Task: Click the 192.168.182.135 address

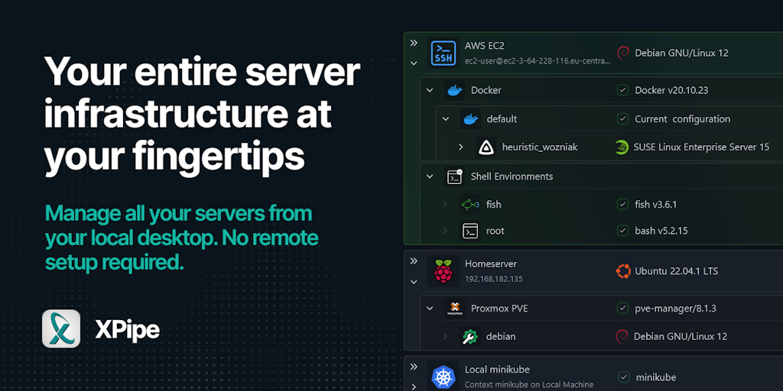Action: (x=493, y=279)
